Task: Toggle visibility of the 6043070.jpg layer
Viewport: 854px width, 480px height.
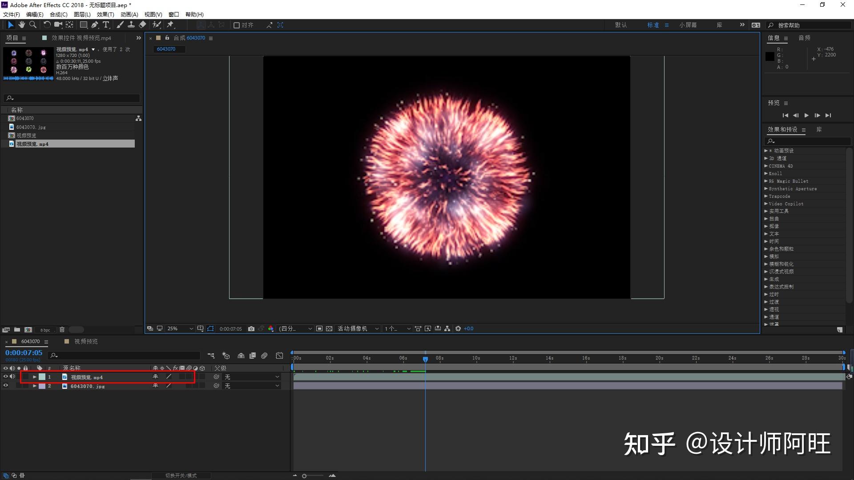Action: coord(6,385)
